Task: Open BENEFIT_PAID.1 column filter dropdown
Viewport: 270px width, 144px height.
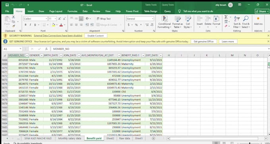Action: (143, 55)
